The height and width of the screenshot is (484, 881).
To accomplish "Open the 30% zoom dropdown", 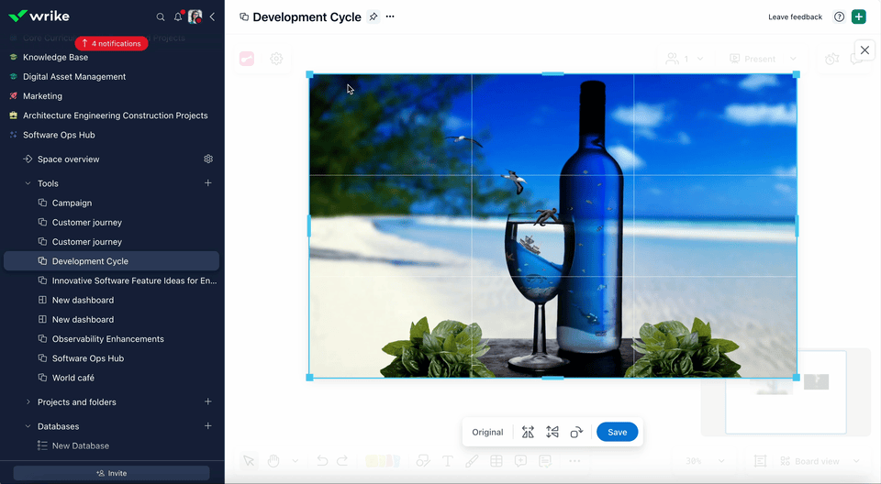I will click(705, 461).
